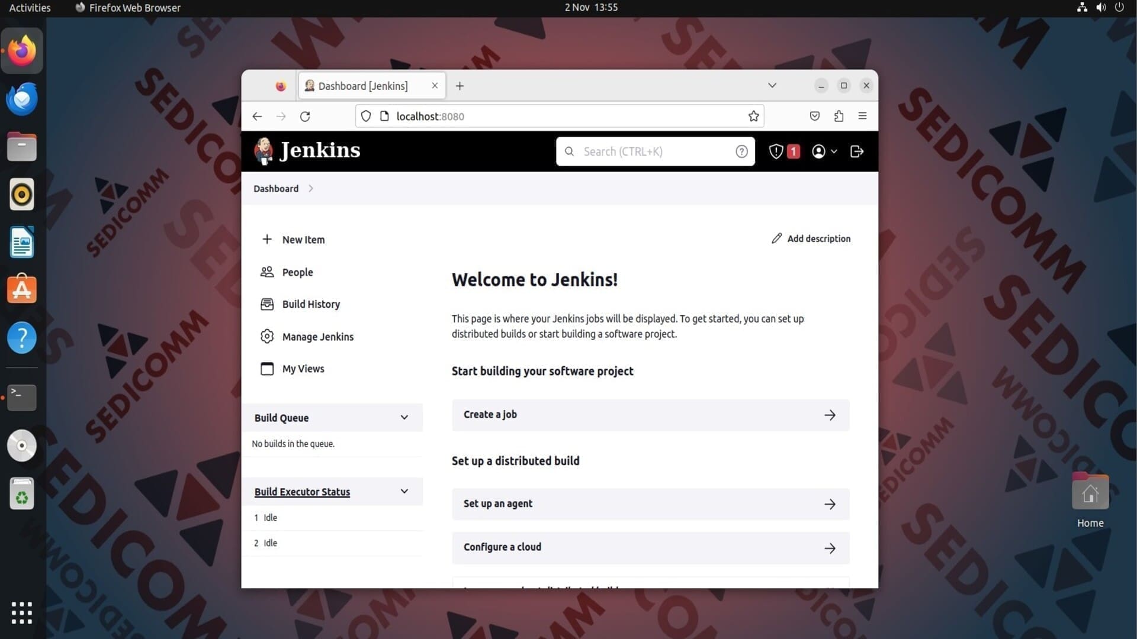Open the search help question-mark icon
The height and width of the screenshot is (639, 1137).
(x=741, y=151)
